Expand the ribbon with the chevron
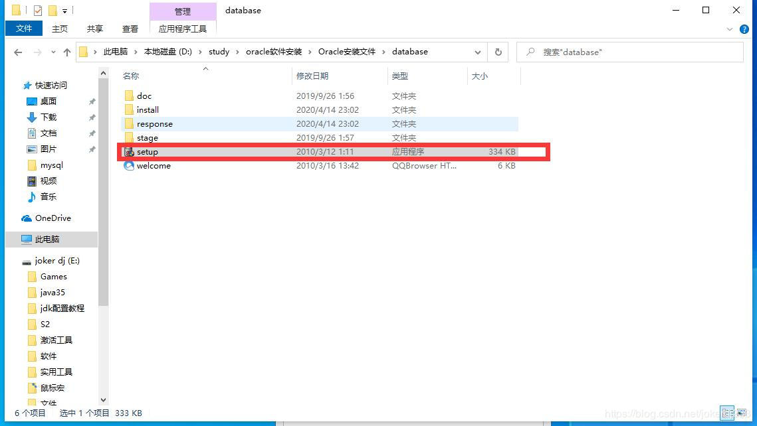 (x=730, y=29)
